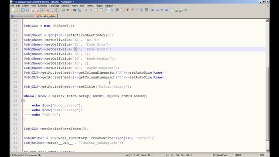Click the Zoom In toolbar icon

(x=86, y=10)
